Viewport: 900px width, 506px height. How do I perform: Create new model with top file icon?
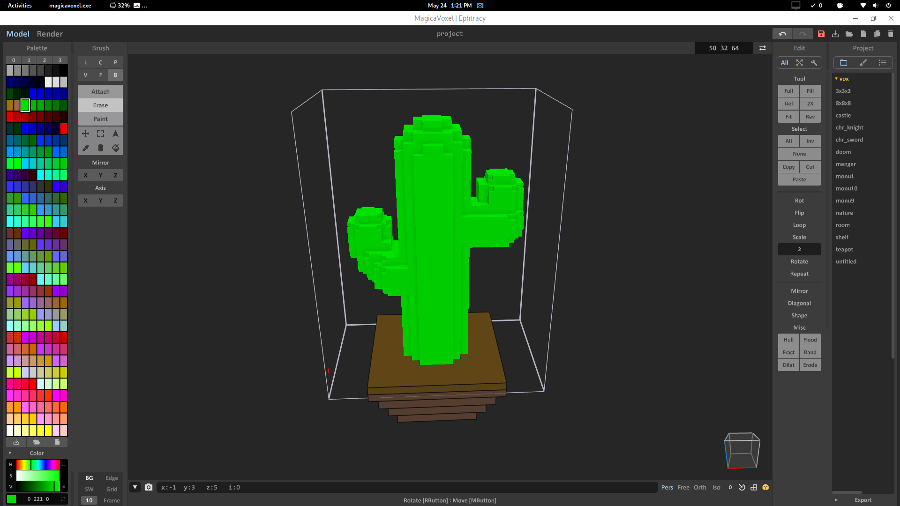tap(863, 34)
